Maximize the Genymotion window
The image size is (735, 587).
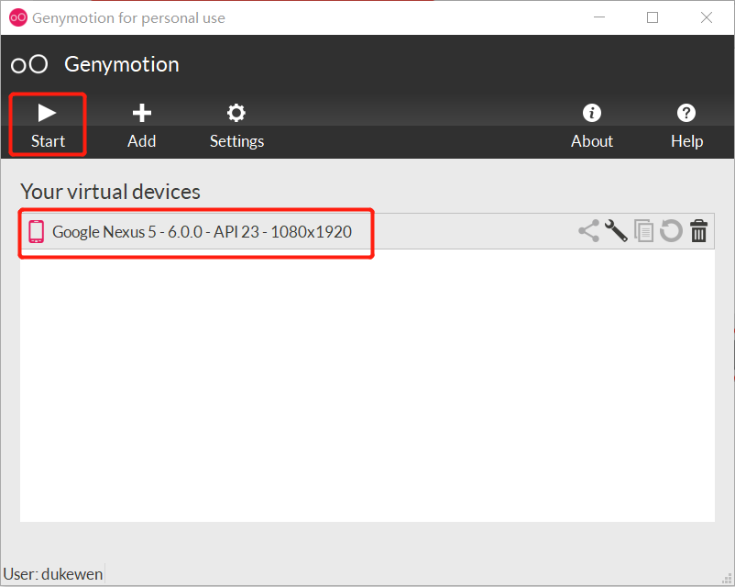[652, 17]
